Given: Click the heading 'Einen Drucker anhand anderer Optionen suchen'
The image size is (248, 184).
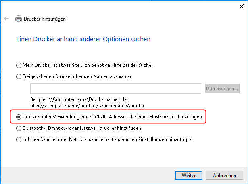Looking at the screenshot, I should [83, 39].
